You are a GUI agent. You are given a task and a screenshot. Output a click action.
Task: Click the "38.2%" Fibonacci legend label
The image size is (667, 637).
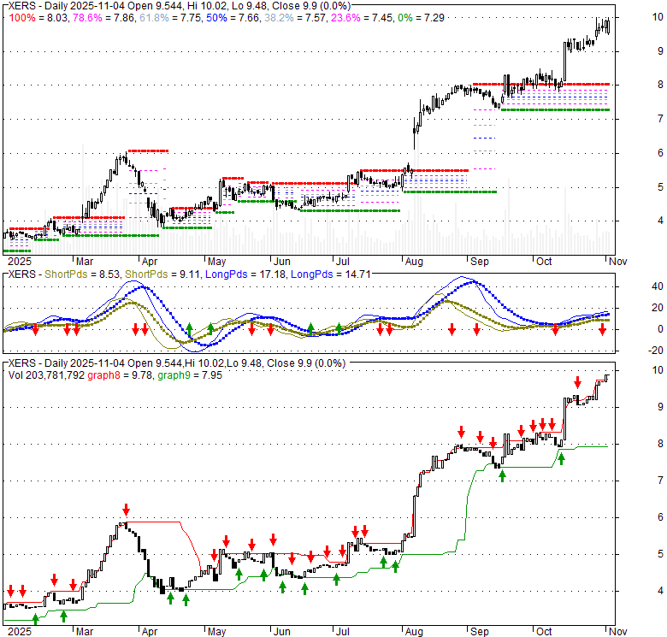pyautogui.click(x=279, y=18)
